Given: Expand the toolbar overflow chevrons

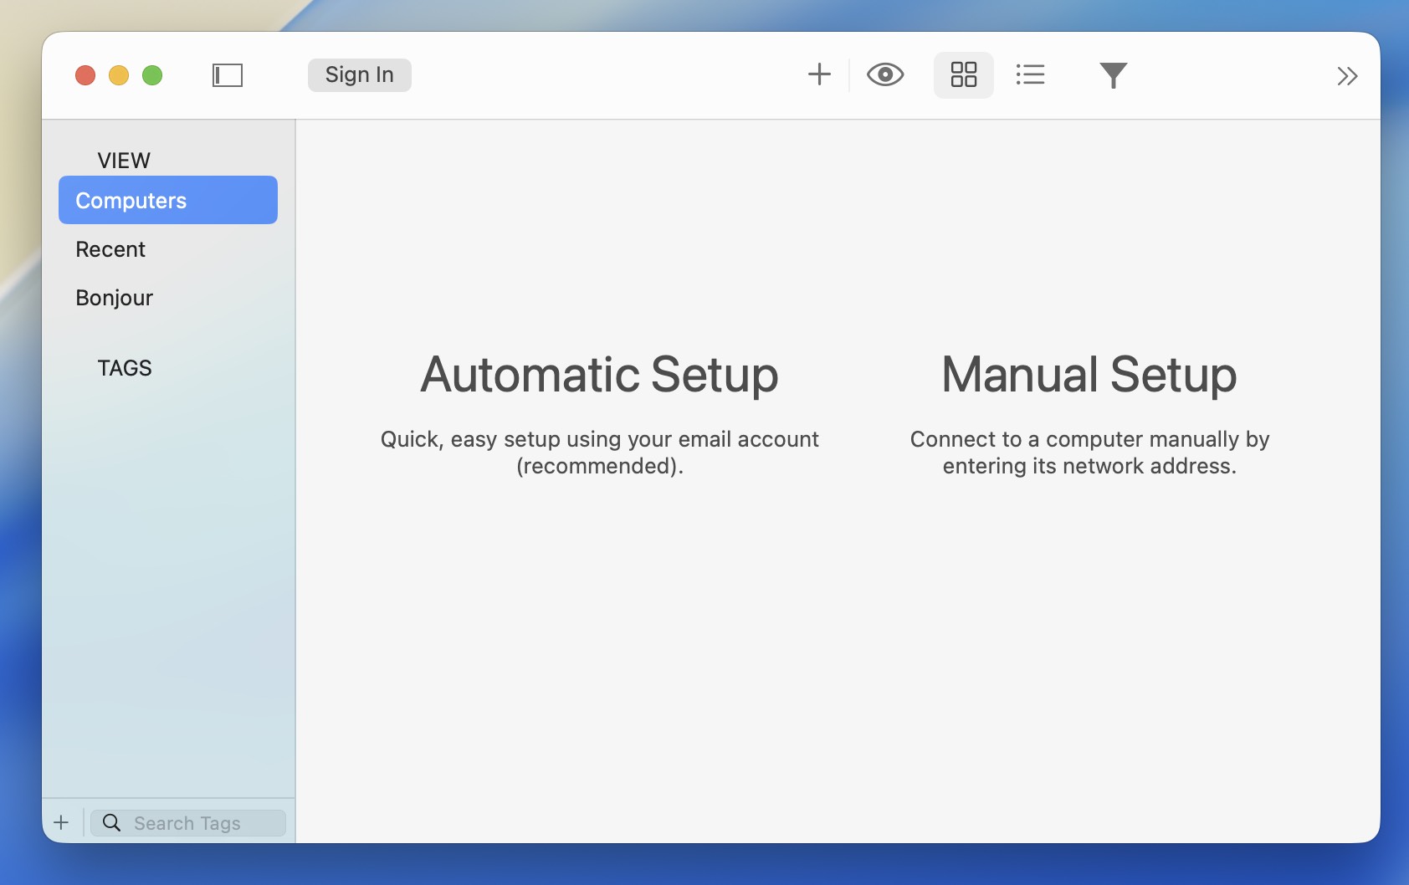Looking at the screenshot, I should pyautogui.click(x=1346, y=76).
